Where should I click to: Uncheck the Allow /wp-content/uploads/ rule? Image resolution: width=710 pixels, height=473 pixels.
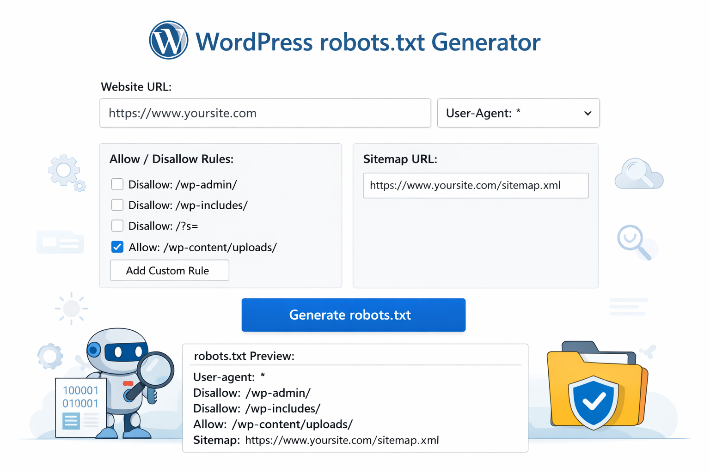[x=117, y=247]
